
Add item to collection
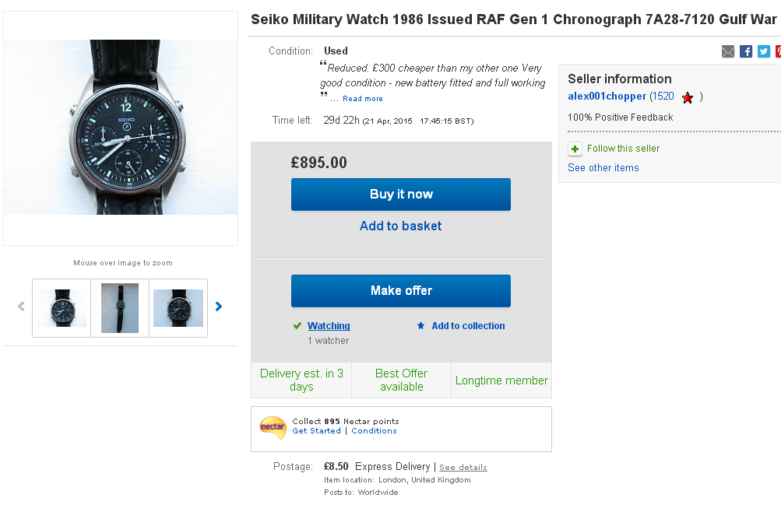click(468, 326)
